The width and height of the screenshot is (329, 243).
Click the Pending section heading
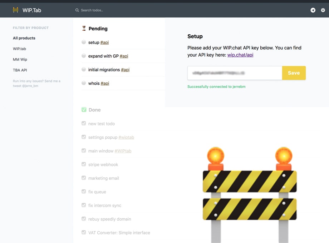98,29
